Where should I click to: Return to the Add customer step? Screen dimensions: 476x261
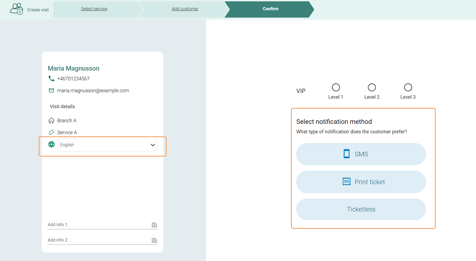[x=185, y=9]
